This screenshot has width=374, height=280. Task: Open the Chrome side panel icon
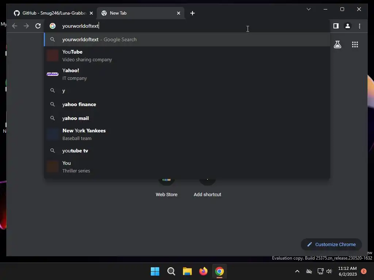[x=336, y=26]
